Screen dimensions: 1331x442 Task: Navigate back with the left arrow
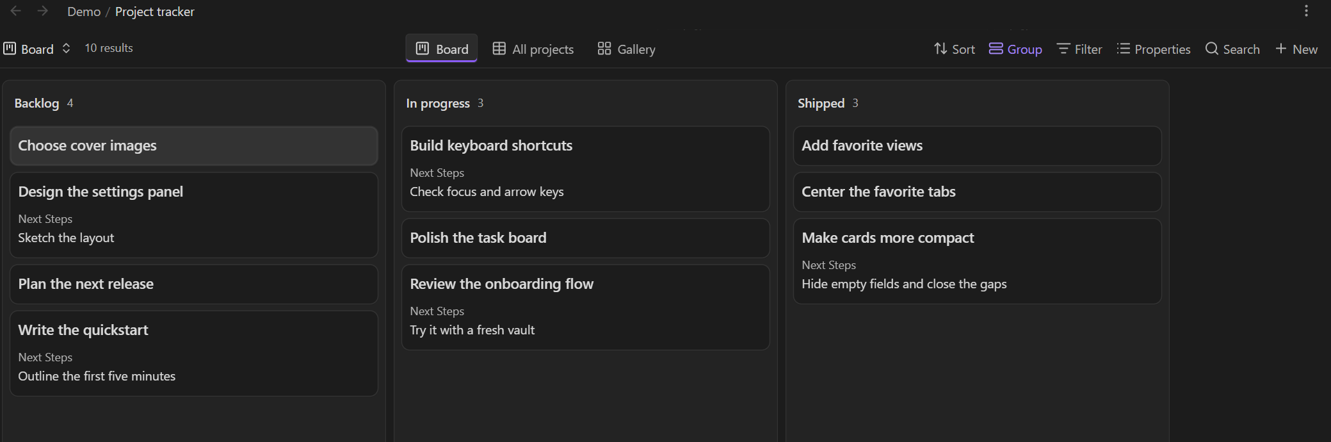[x=16, y=11]
